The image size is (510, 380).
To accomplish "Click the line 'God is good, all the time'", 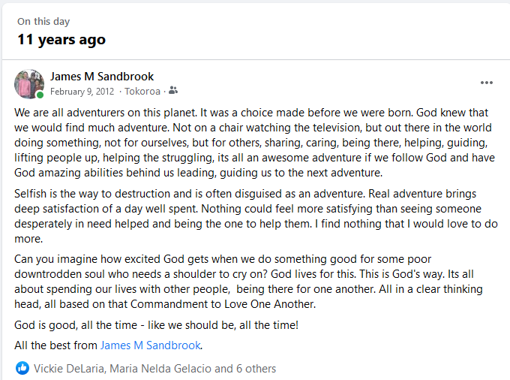I will pos(156,324).
